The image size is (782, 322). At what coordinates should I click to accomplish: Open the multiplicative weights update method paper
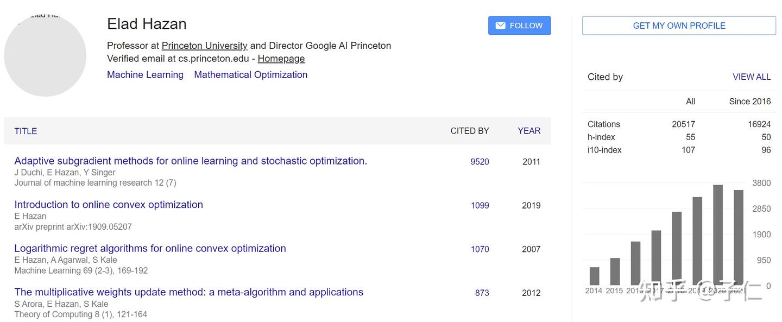[188, 292]
